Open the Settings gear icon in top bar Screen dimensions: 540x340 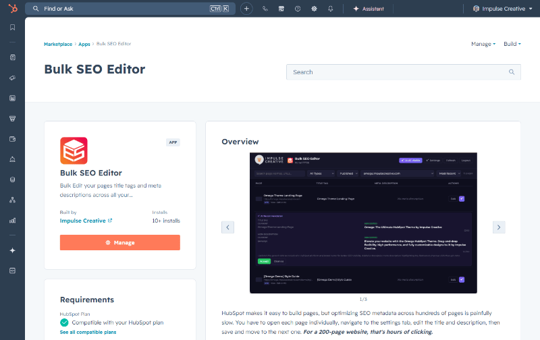click(314, 9)
